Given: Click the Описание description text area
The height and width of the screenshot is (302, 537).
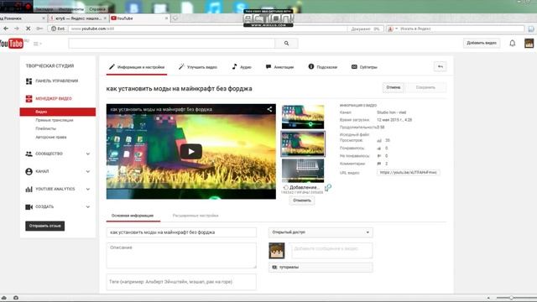Looking at the screenshot, I should (x=181, y=255).
